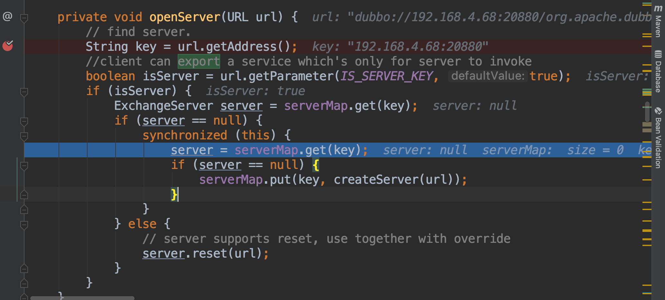Click the '// server supports reset' comment
Image resolution: width=665 pixels, height=300 pixels.
326,239
